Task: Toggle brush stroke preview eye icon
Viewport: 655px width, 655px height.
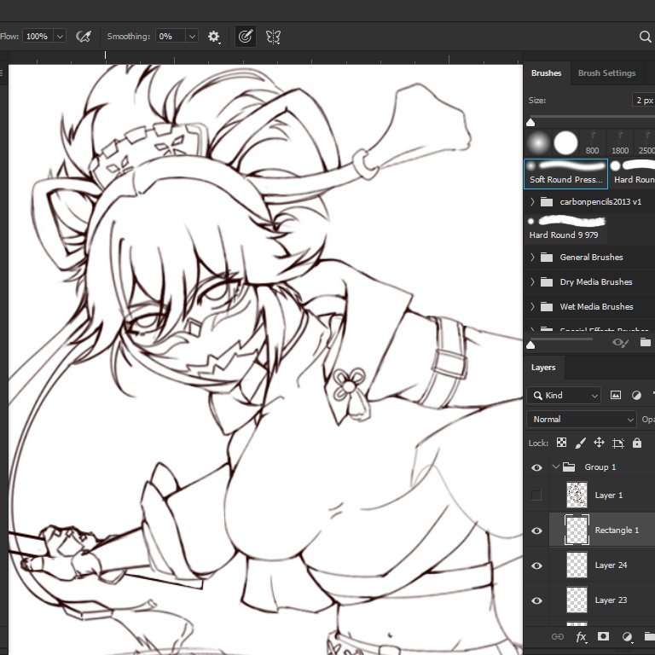Action: (620, 343)
